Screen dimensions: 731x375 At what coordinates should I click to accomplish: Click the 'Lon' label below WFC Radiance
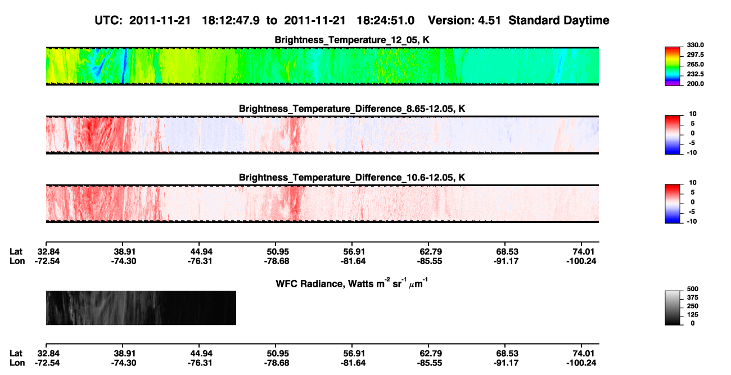pos(17,363)
